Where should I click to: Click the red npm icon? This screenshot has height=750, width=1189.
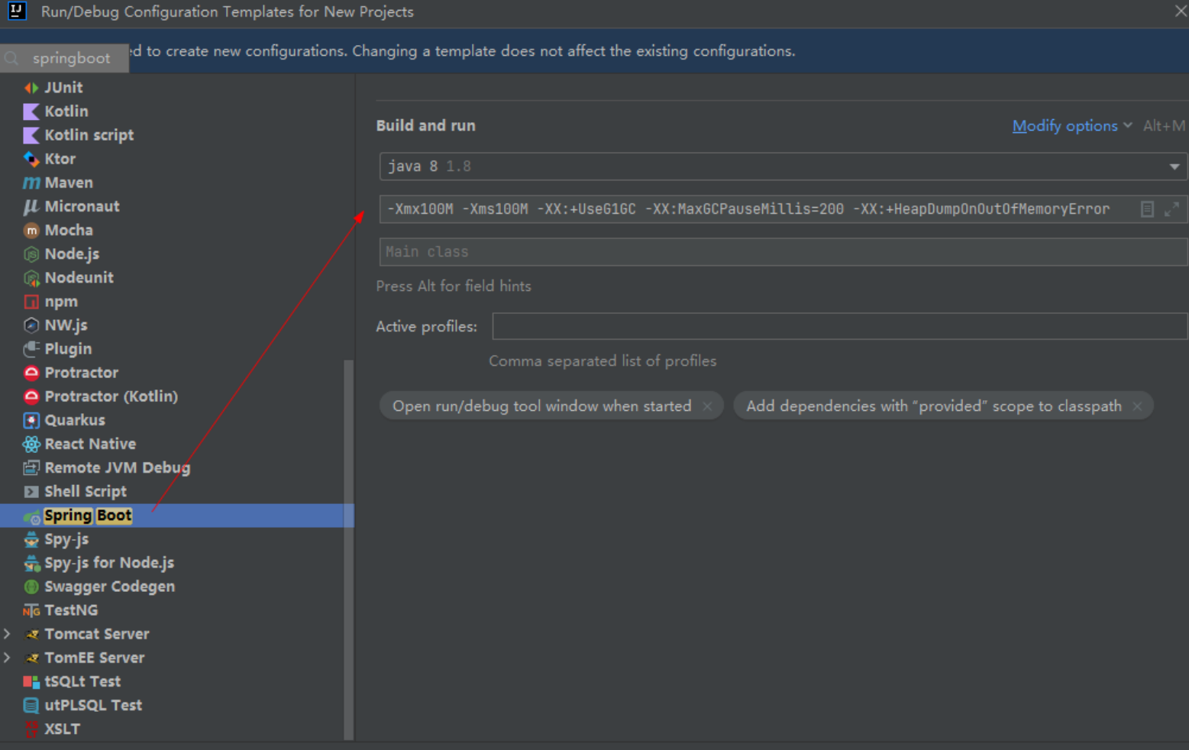[31, 302]
